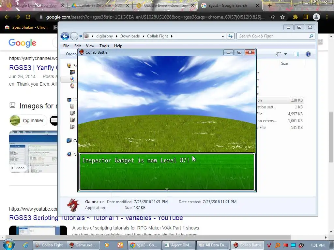Toggle the Chrome side panel icon
Viewport: 334px width, 250px height.
tap(306, 17)
